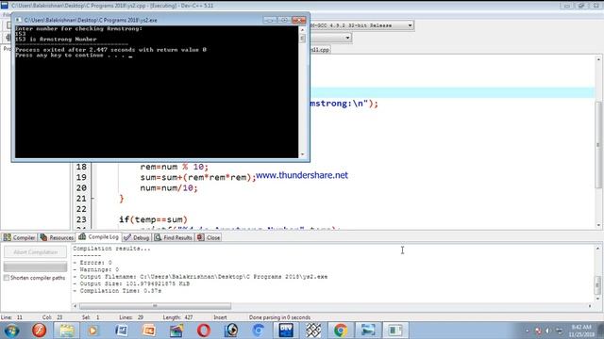Click the compilation progress bar
The height and width of the screenshot is (339, 604).
[35, 266]
